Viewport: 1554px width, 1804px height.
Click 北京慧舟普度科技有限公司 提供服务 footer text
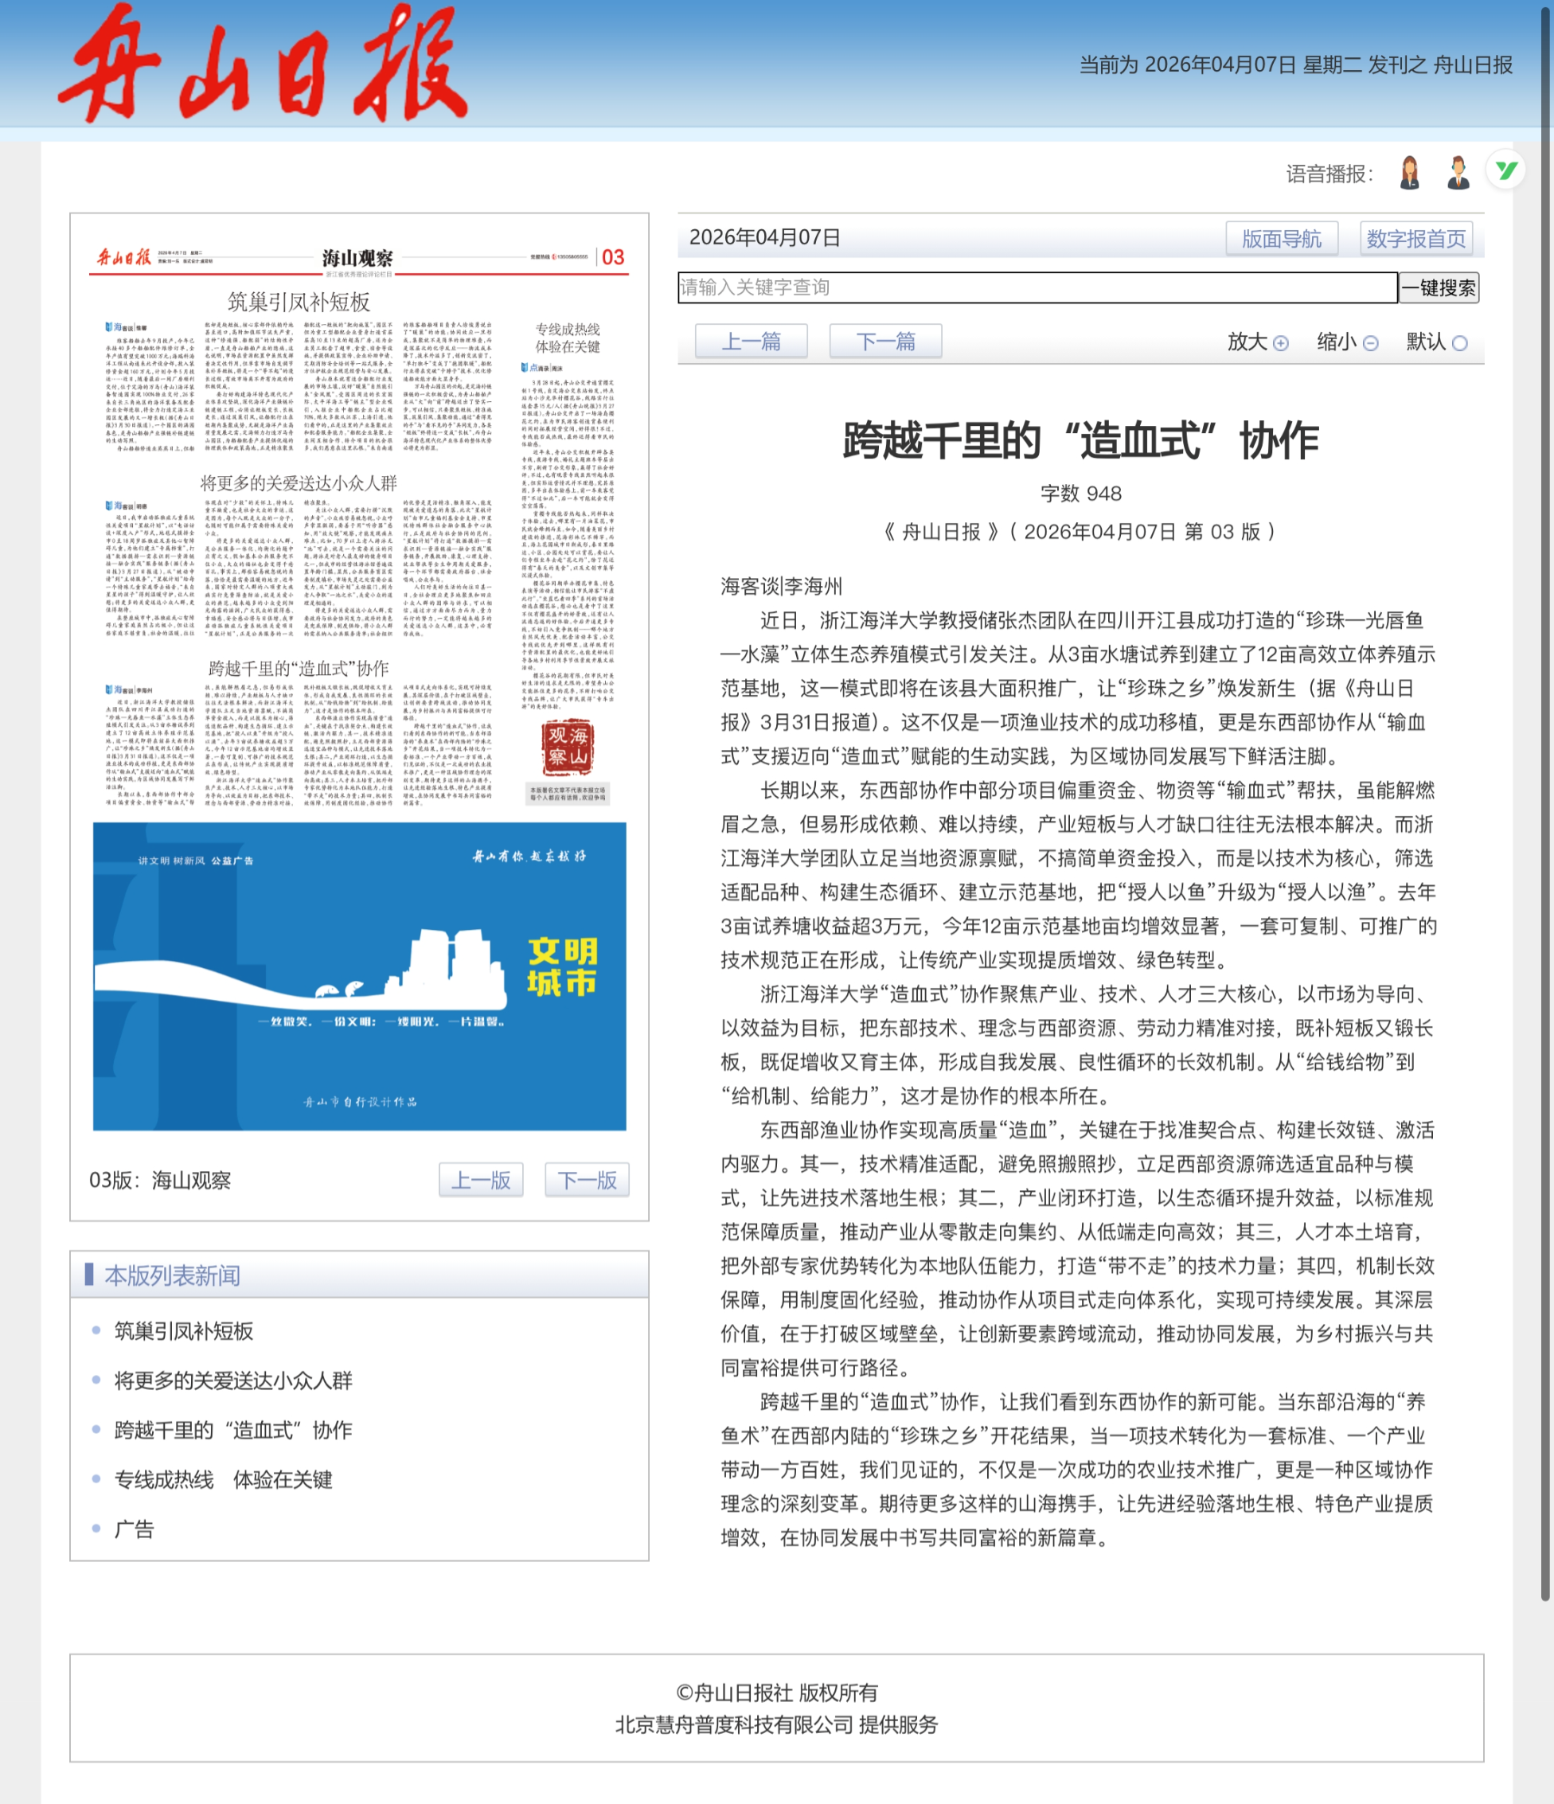tap(776, 1724)
